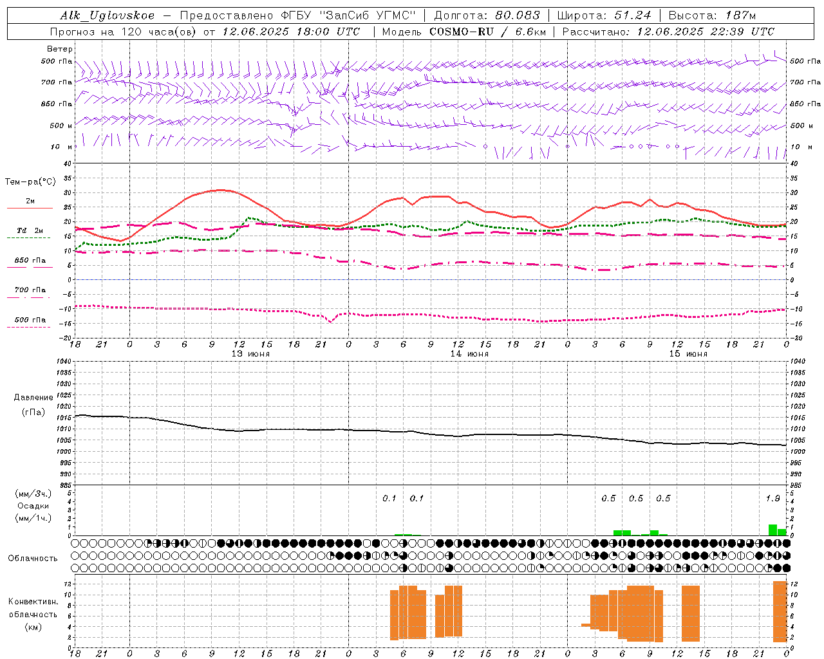Click the 'Td 2м' dew point legend entry
This screenshot has width=824, height=659.
pyautogui.click(x=30, y=230)
